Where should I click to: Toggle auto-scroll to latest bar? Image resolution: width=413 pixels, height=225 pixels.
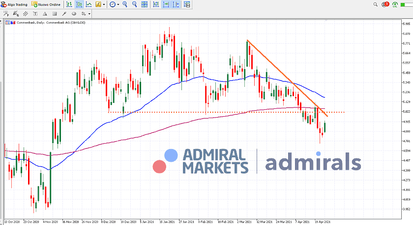(166, 4)
